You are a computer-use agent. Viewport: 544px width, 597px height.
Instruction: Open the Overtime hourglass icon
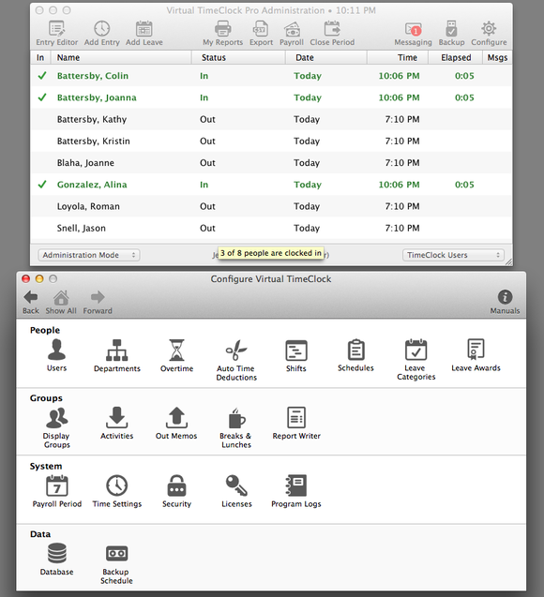click(x=176, y=350)
